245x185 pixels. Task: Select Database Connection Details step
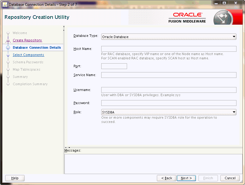(37, 47)
